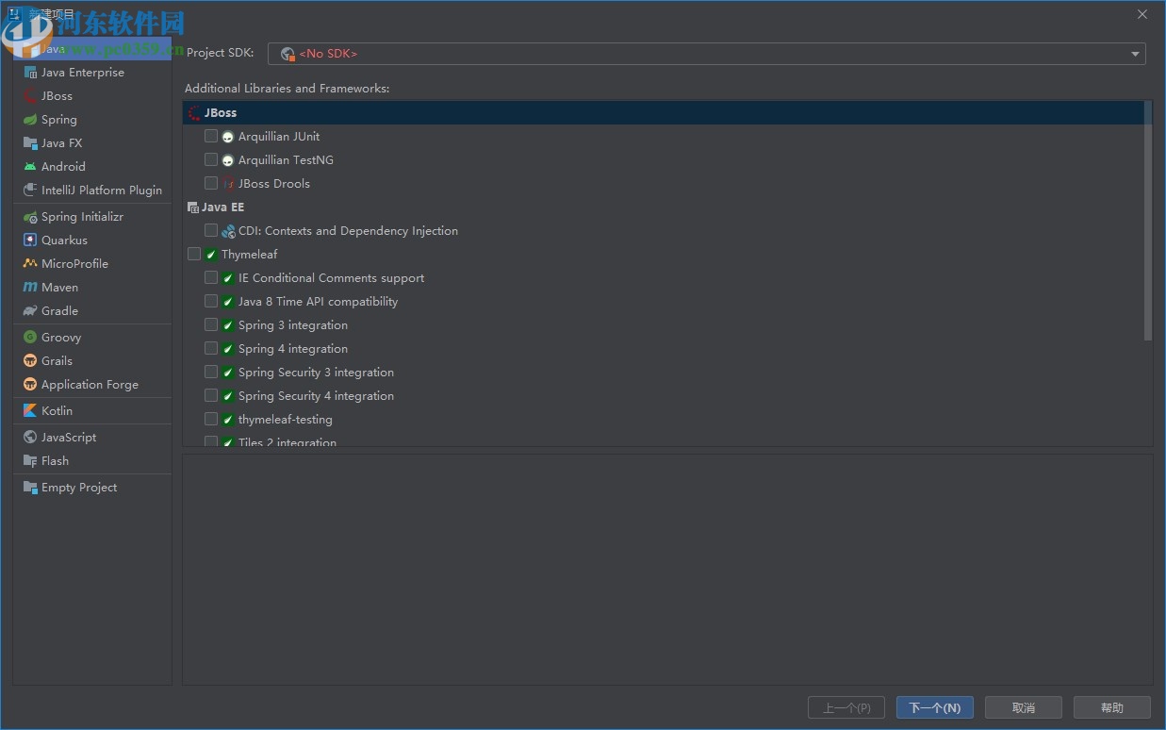Enable Spring Security 4 integration checkbox
The image size is (1166, 730).
tap(211, 395)
